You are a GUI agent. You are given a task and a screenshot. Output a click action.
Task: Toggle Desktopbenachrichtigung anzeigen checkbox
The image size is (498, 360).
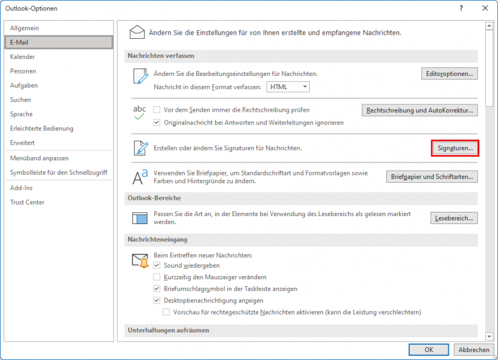tap(157, 301)
